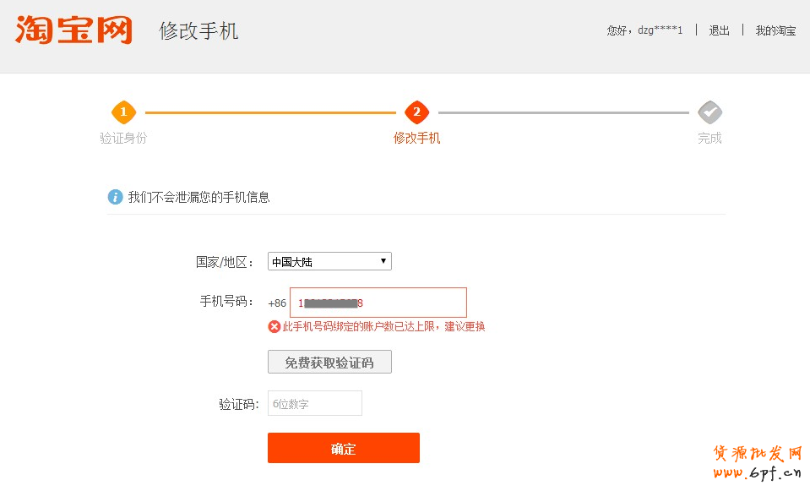Select the 完成 step label

[x=709, y=138]
